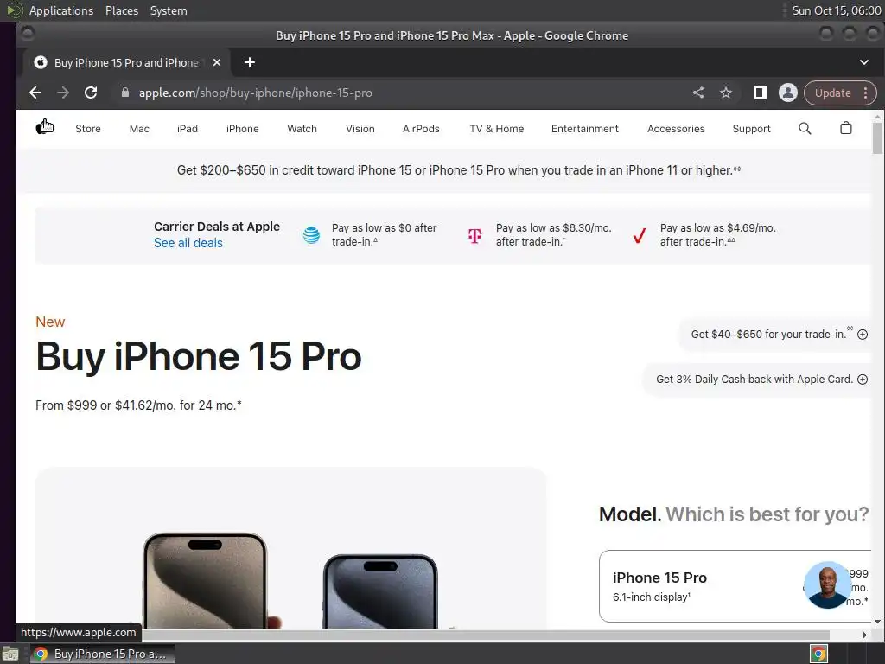This screenshot has height=664, width=885.
Task: Click the blue titanium iPhone image
Action: click(x=380, y=591)
